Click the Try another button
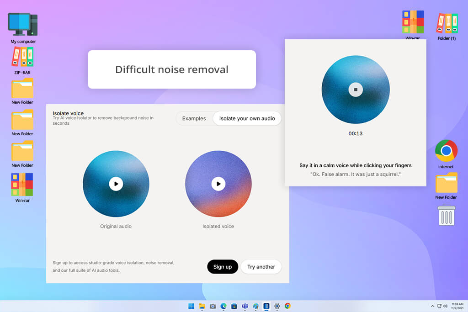Viewport: 468px width, 312px height. [x=261, y=267]
